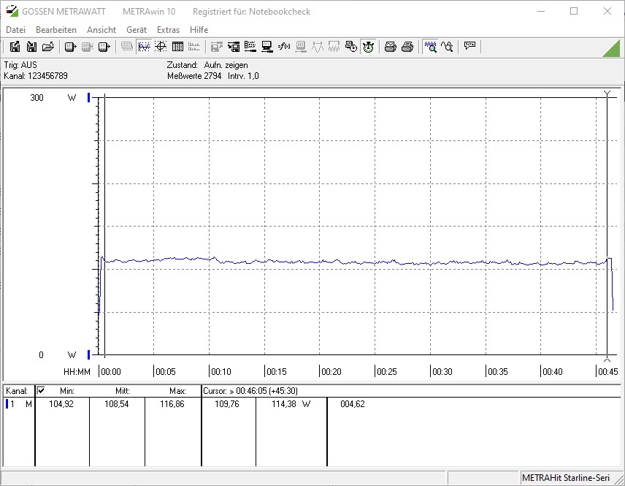The width and height of the screenshot is (625, 486).
Task: Click the top Y cursor marker
Action: pos(607,94)
